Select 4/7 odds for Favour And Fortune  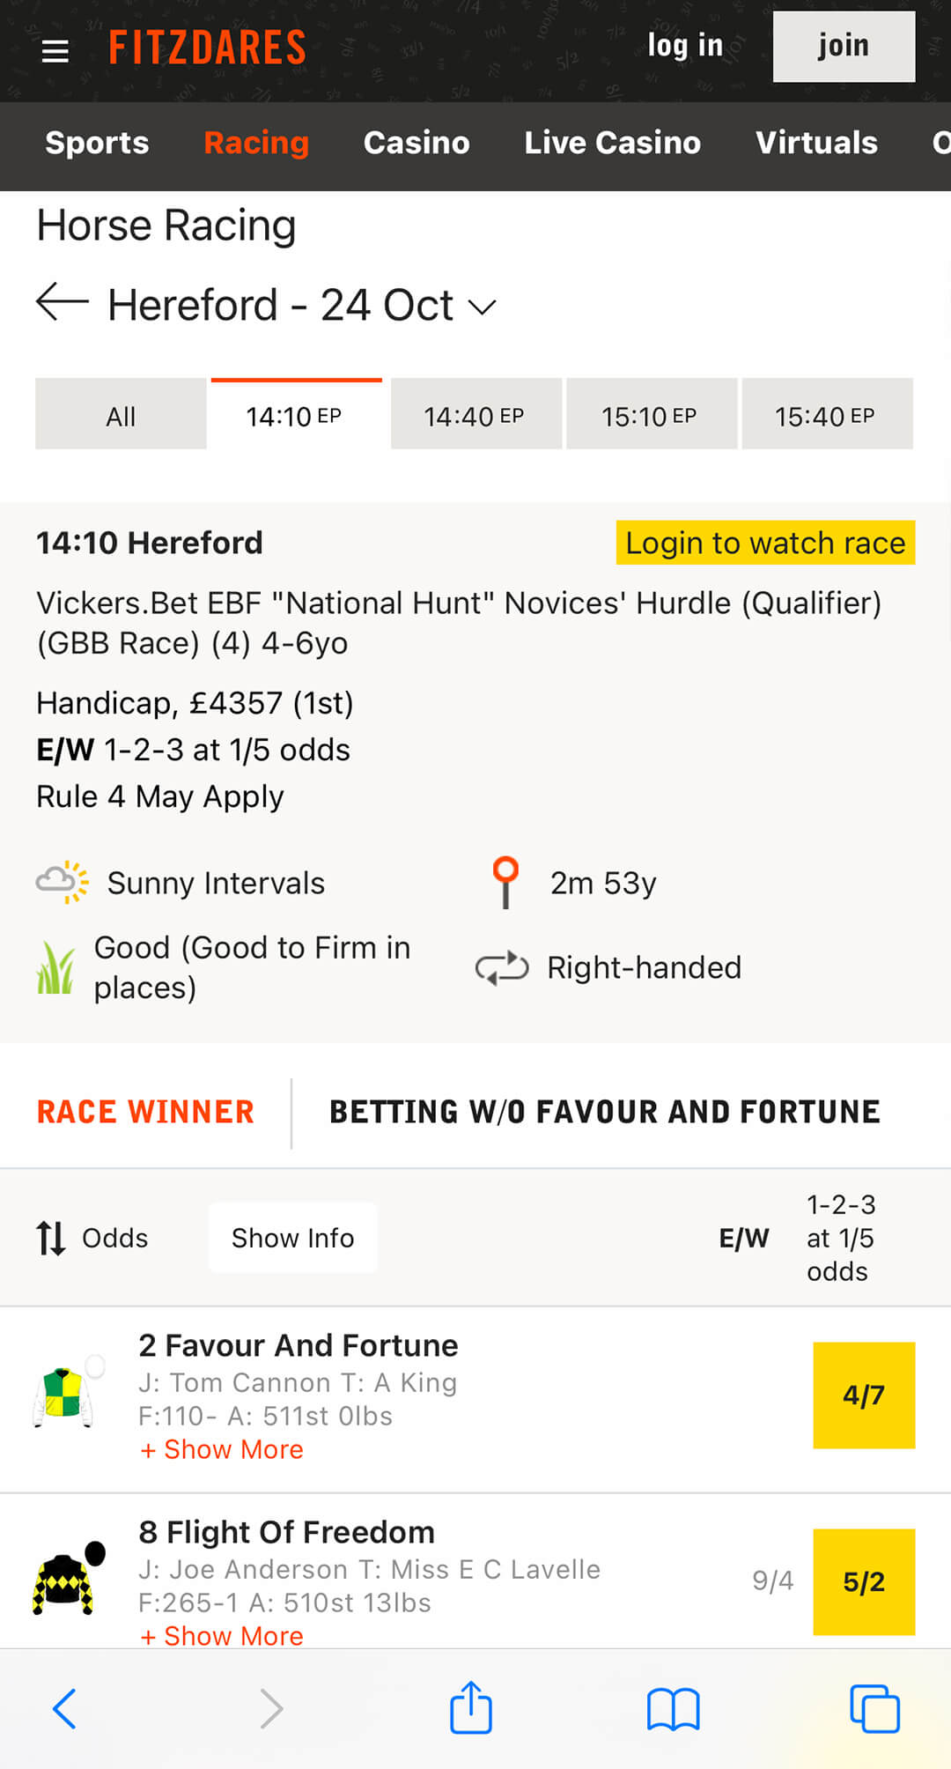[864, 1395]
